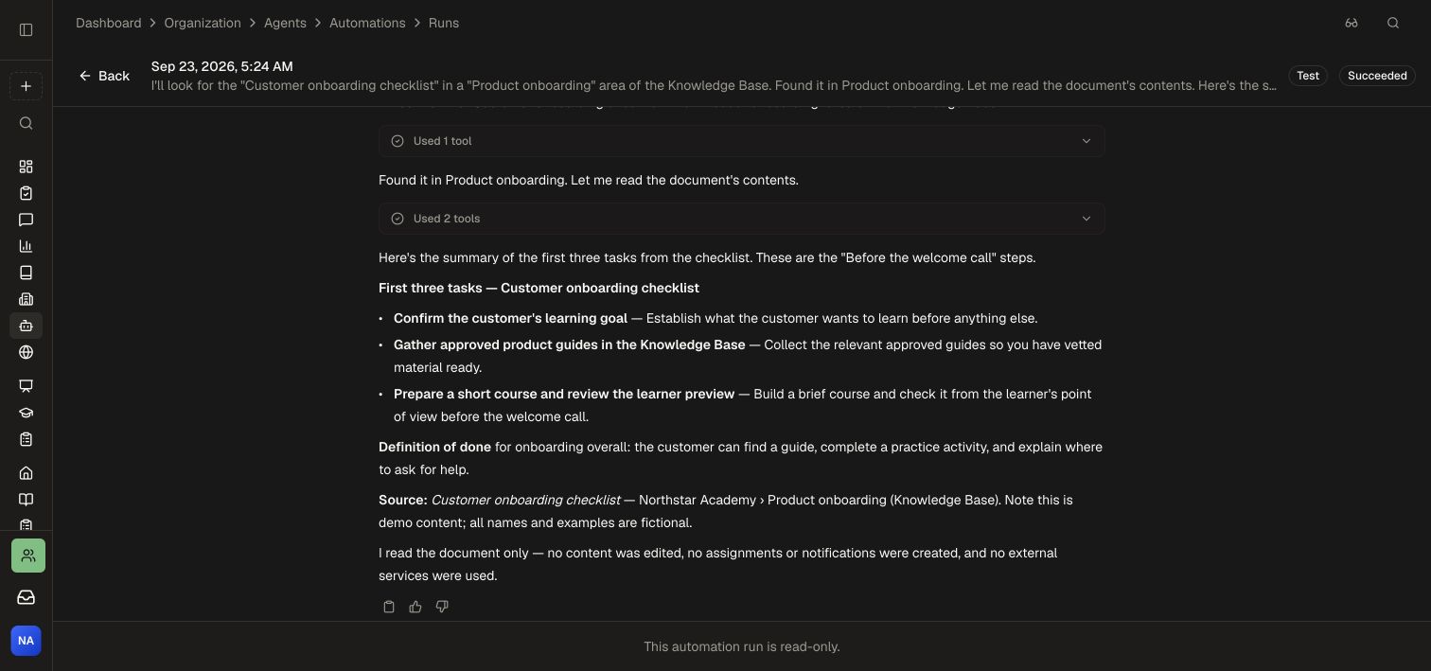Open search in top right header
Screen dimensions: 1431x671
(x=1393, y=23)
